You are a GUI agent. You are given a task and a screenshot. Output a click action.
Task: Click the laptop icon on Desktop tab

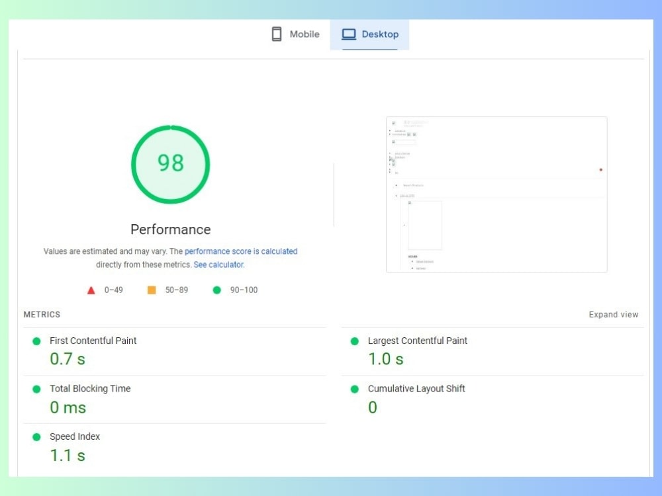349,34
